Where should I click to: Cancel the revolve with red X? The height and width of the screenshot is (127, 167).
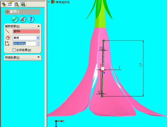pos(23,19)
